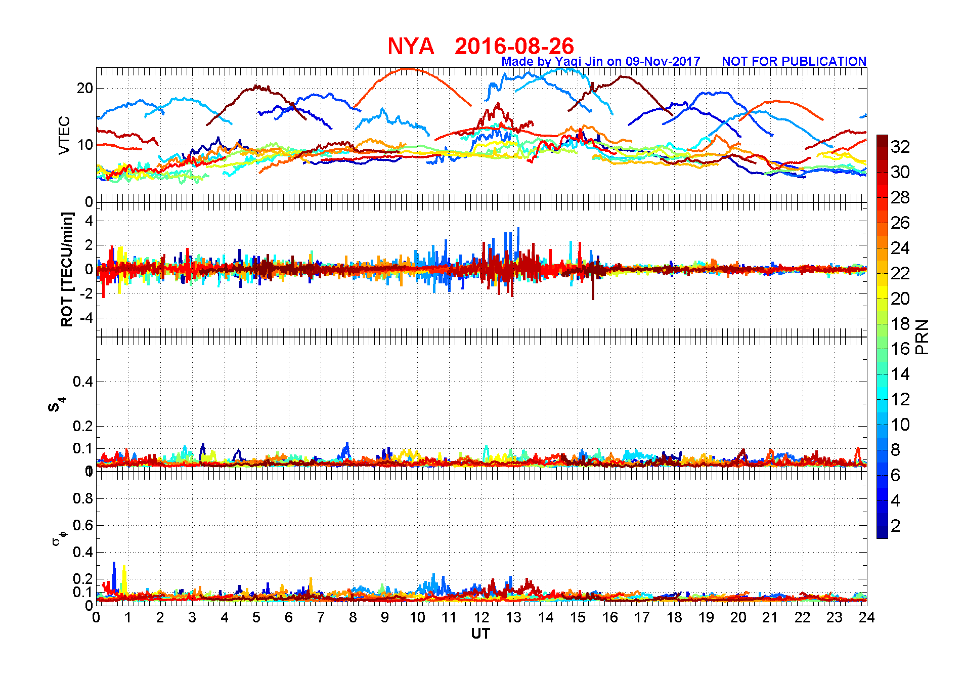This screenshot has height=673, width=963.
Task: Click the yellow band near 20 on colorbar
Action: [882, 292]
